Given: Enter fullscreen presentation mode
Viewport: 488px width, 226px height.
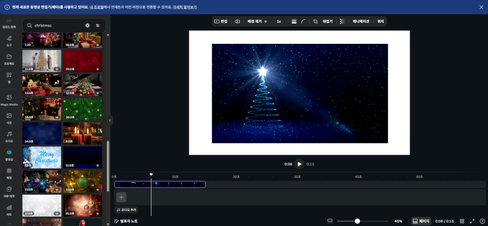Looking at the screenshot, I should pyautogui.click(x=472, y=221).
